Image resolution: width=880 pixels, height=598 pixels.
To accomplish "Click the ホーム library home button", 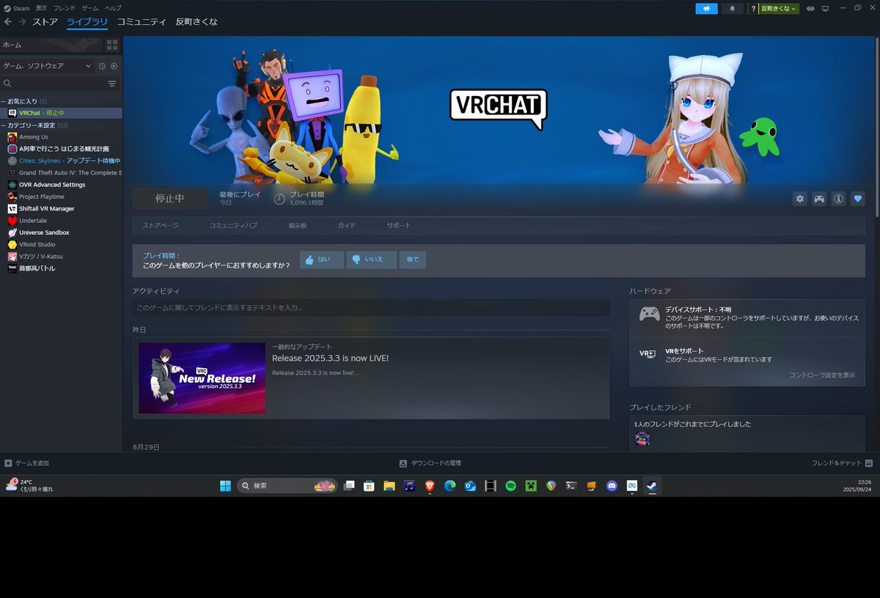I will [x=51, y=45].
